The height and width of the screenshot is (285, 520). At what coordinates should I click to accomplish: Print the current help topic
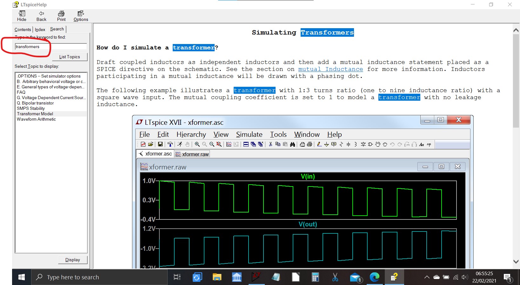(61, 16)
